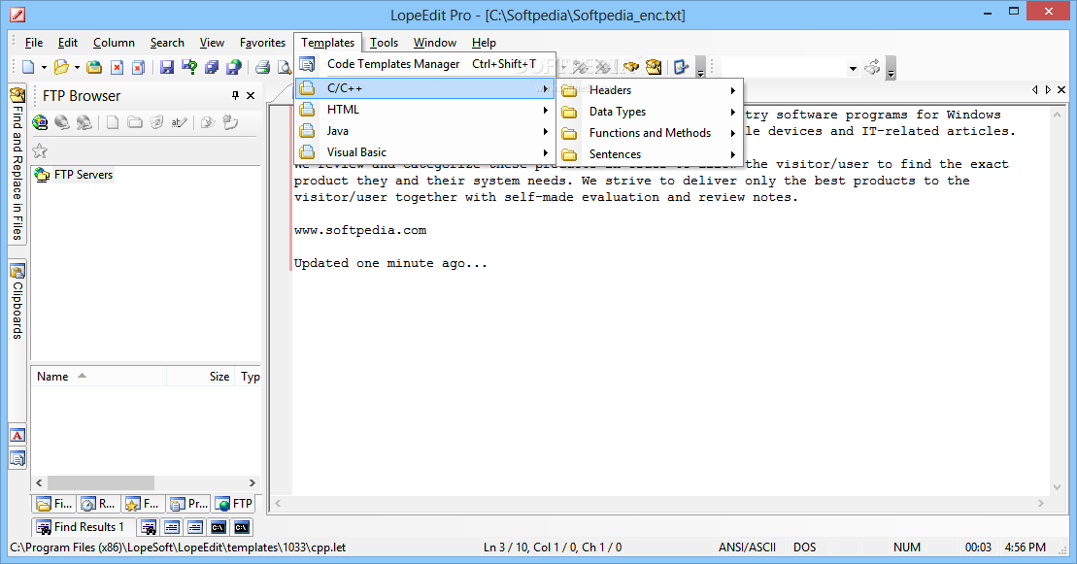Screen dimensions: 1077x564
Task: Click the Find Next binoculars icon after search box
Action: tap(873, 67)
